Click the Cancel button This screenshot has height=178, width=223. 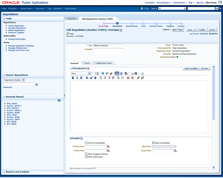212,30
